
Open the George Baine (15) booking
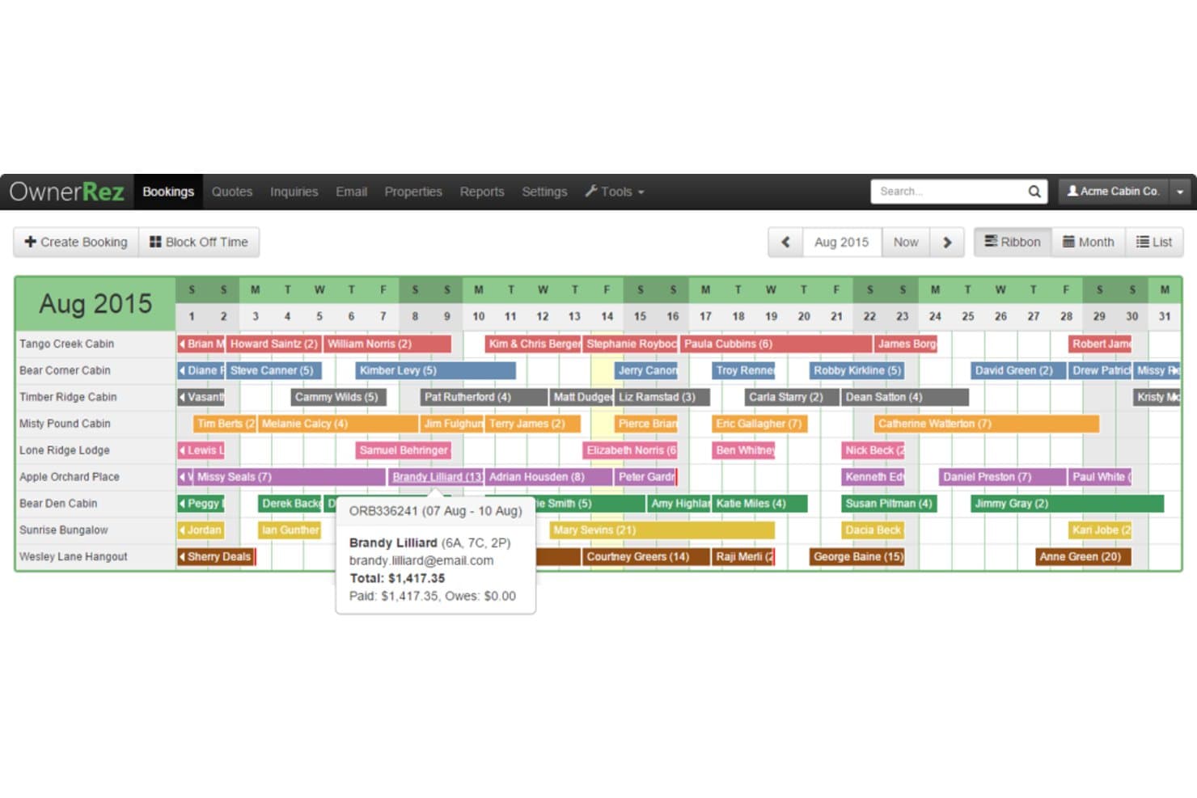[857, 557]
